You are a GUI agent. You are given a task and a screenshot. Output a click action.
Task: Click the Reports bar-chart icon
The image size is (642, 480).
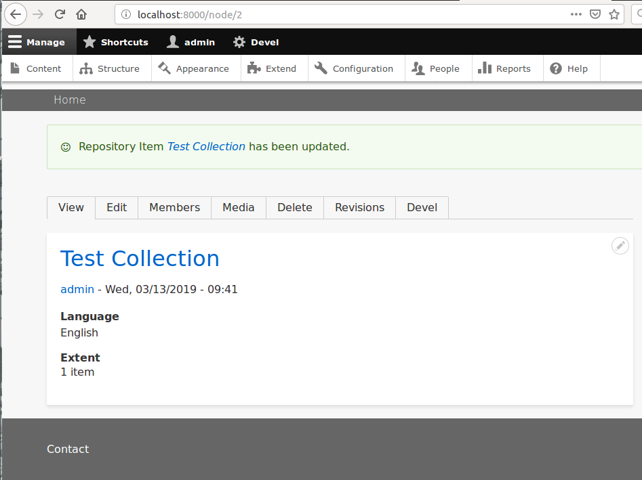coord(485,68)
